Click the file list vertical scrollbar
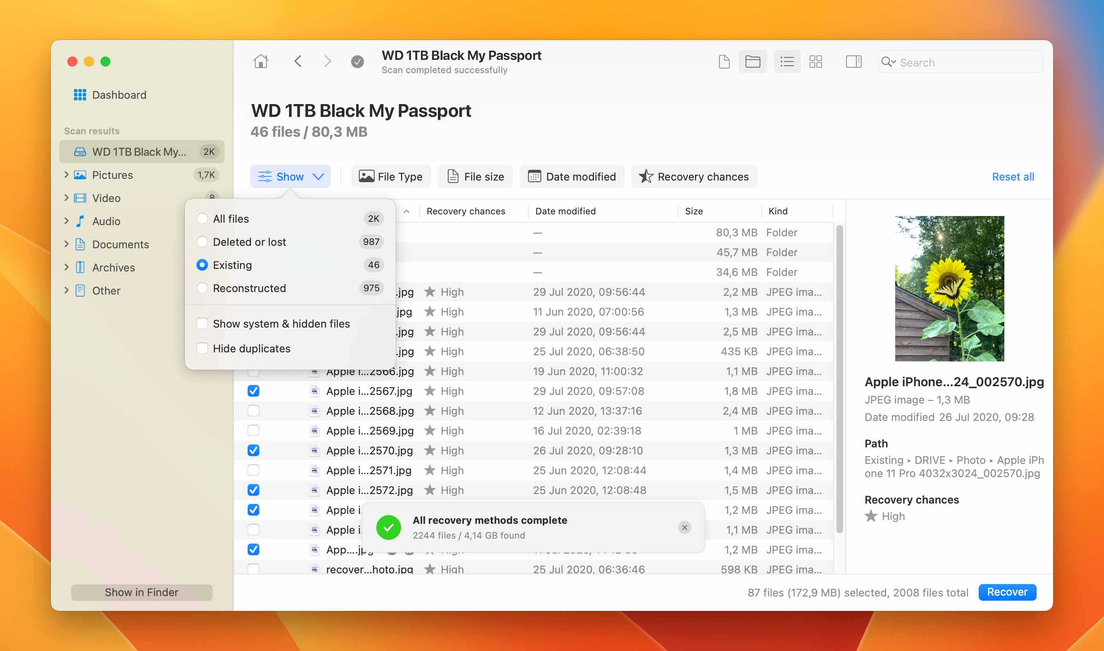1104x651 pixels. click(x=839, y=379)
